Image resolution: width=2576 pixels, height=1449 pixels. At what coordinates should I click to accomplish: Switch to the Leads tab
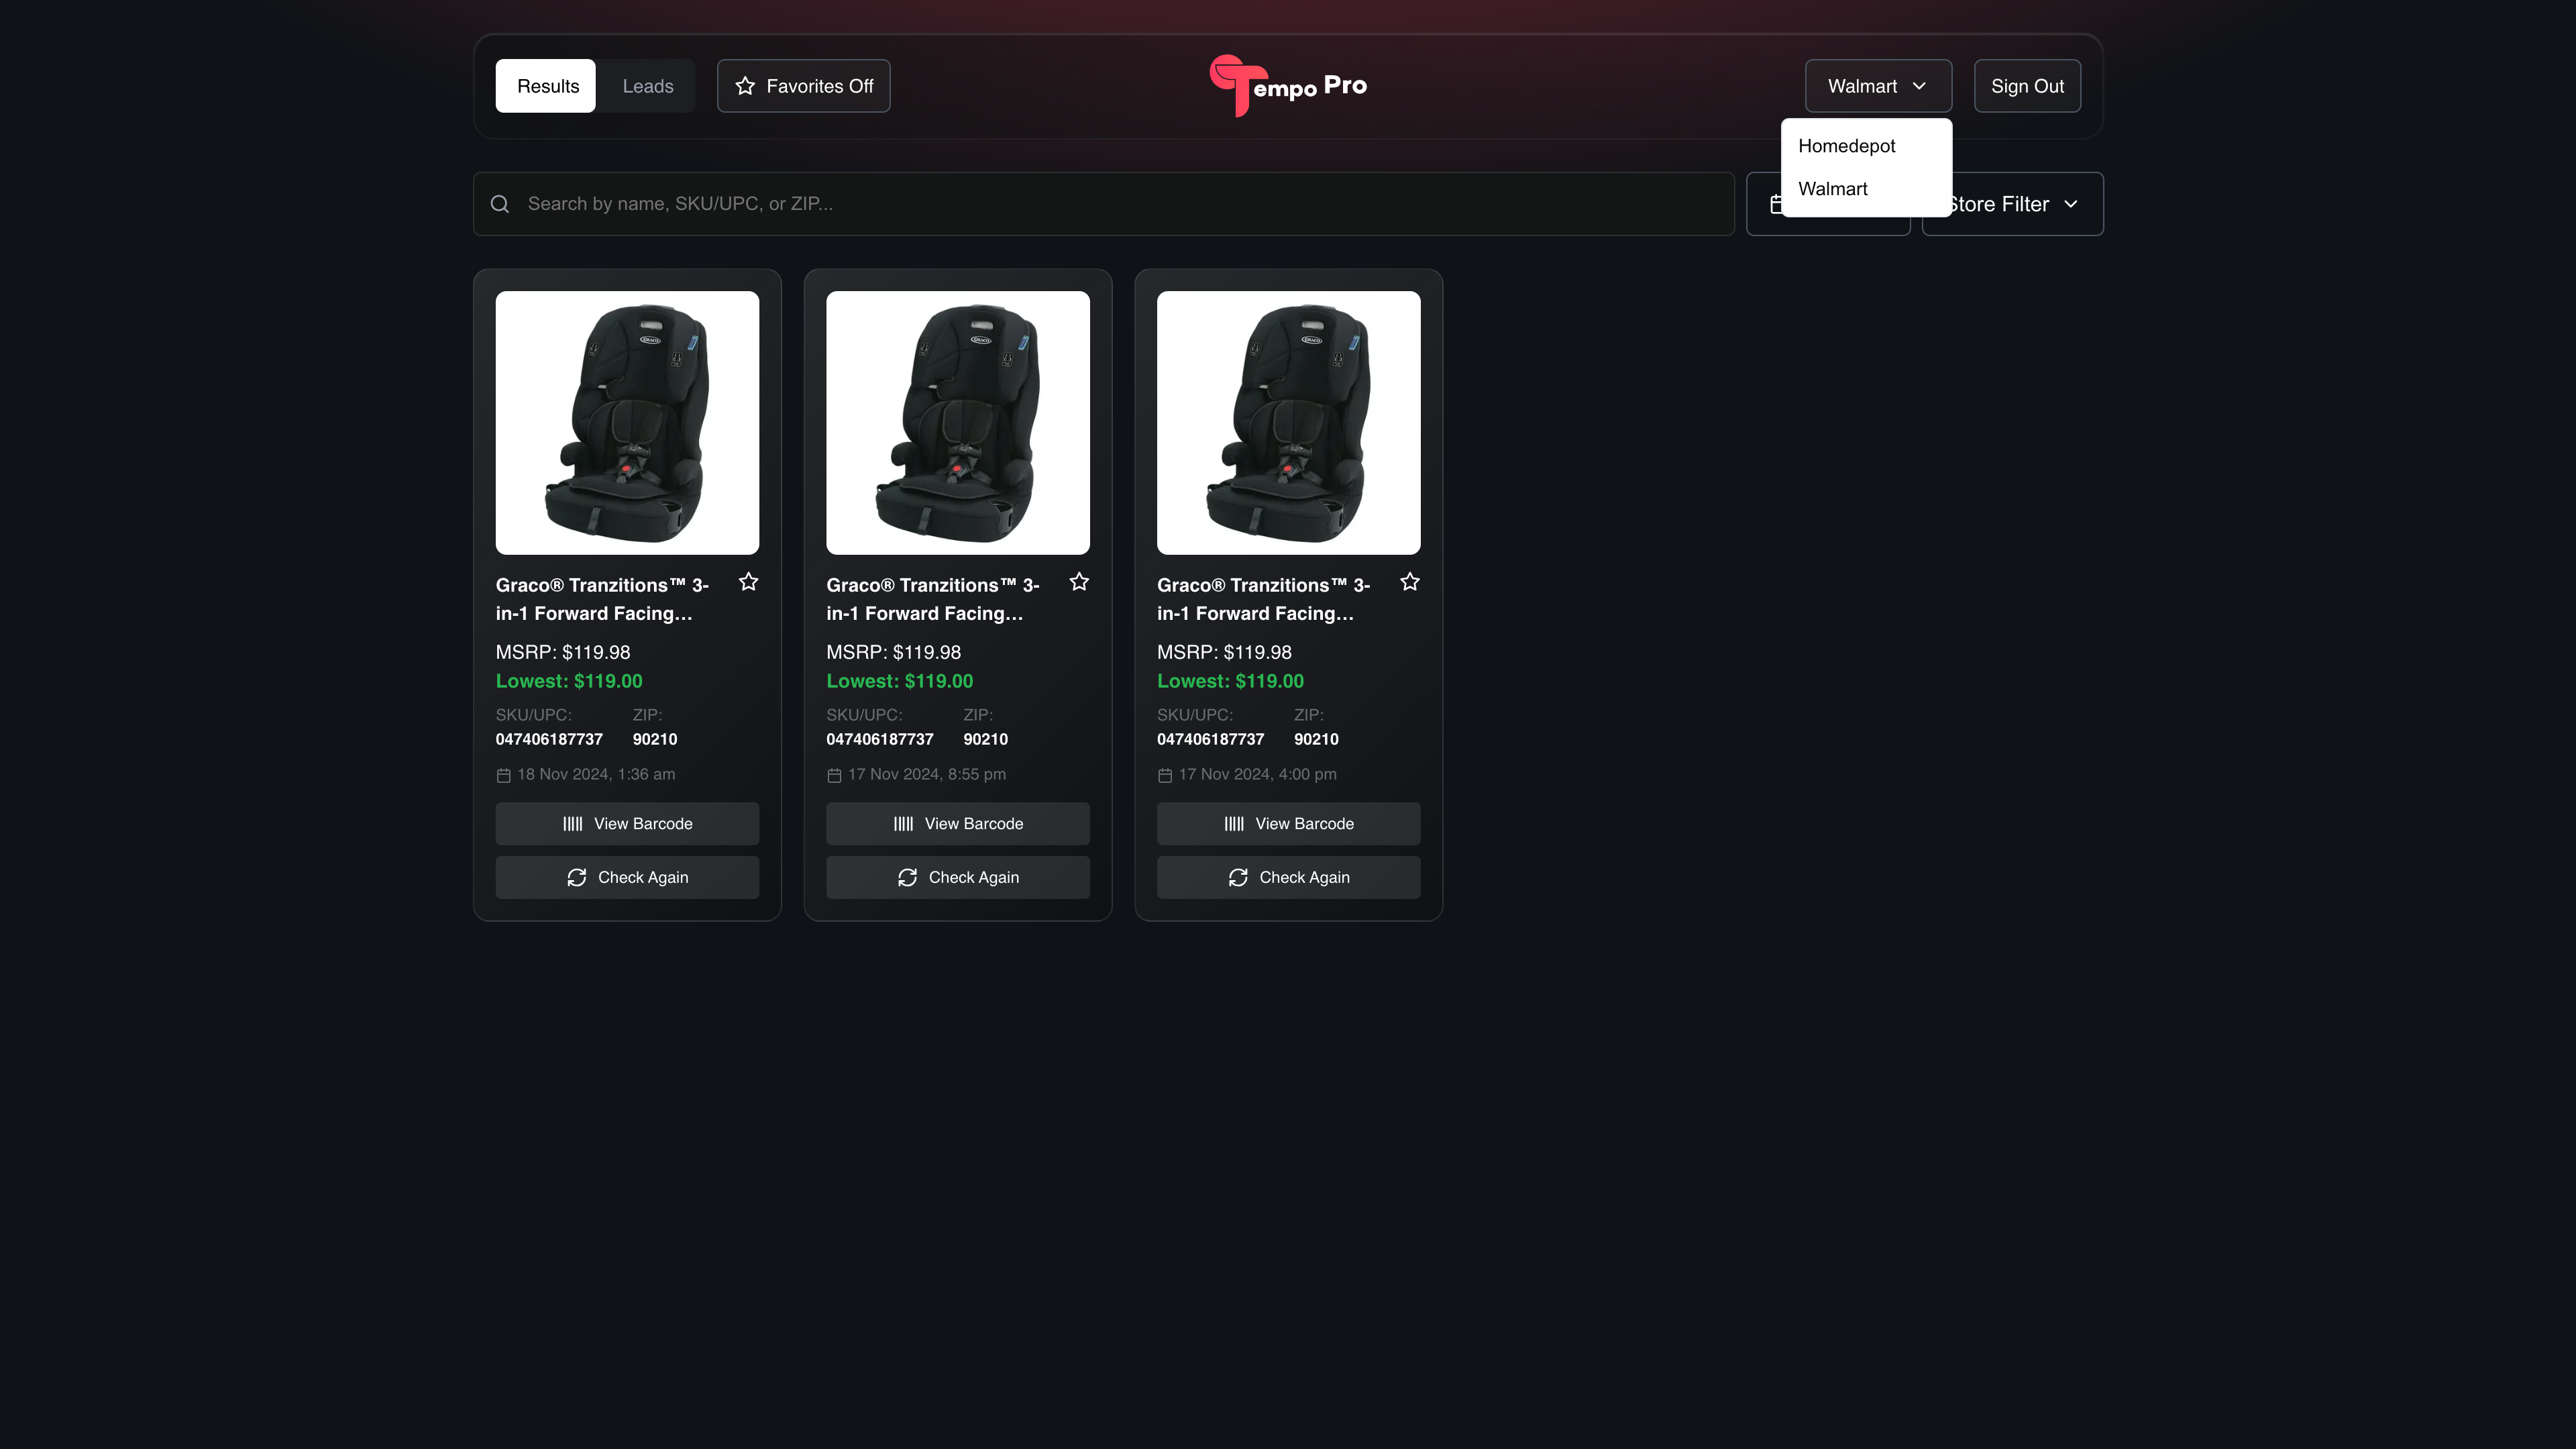tap(647, 86)
